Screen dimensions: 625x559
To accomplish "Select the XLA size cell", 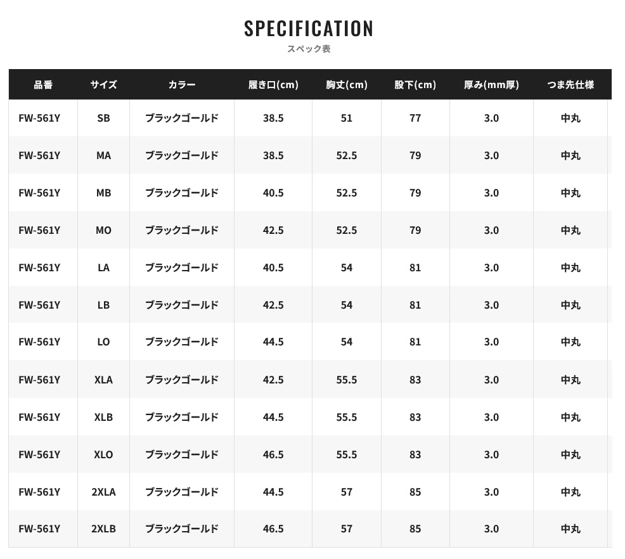I will 103,379.
